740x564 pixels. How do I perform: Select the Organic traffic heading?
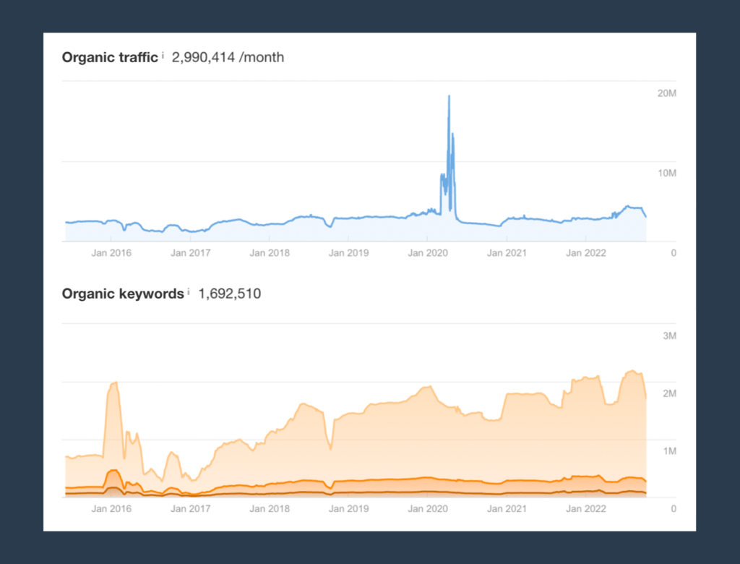pyautogui.click(x=110, y=57)
